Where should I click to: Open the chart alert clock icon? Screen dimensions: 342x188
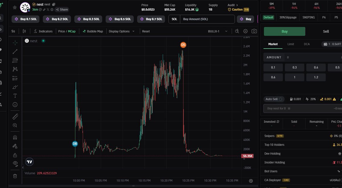tap(237, 31)
